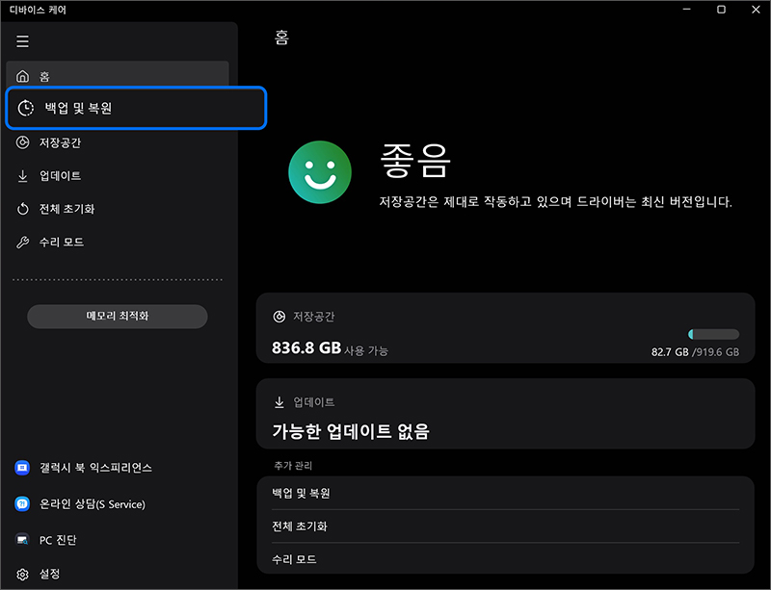Select the 온라인 상담 S Service icon

25,504
